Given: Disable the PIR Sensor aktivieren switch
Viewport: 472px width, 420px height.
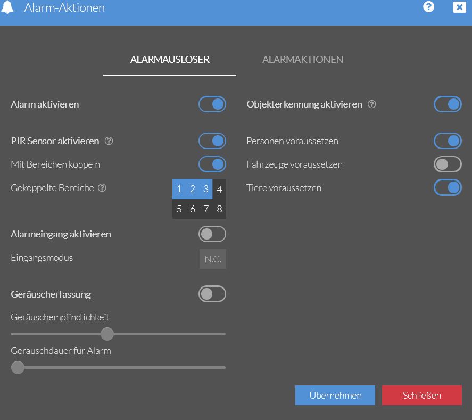Looking at the screenshot, I should point(212,141).
